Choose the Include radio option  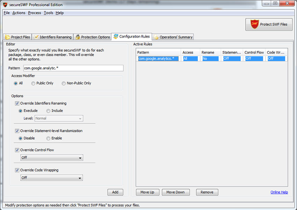coord(48,111)
